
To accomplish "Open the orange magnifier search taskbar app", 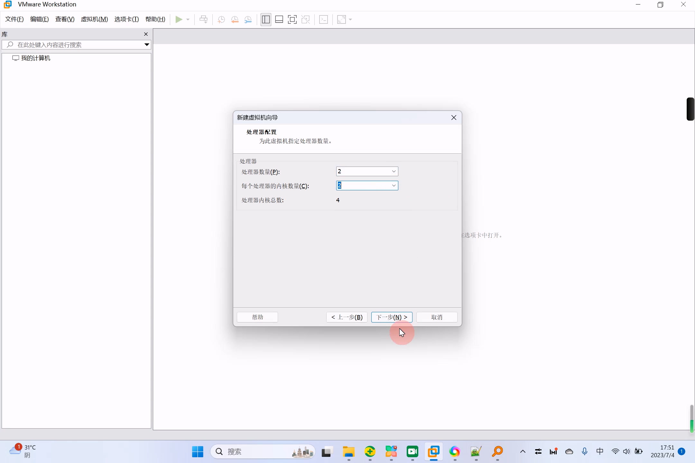I will tap(497, 452).
